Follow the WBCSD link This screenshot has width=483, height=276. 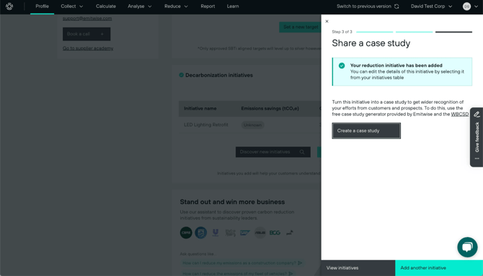(x=460, y=115)
